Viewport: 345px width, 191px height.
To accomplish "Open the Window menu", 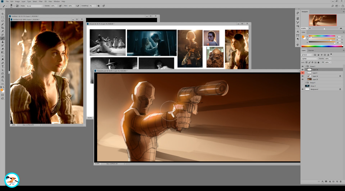I will (57, 1).
